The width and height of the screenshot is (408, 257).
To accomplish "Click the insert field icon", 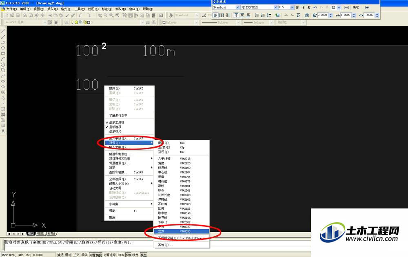I will click(277, 16).
